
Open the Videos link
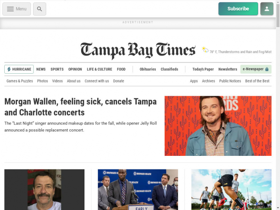57,81
